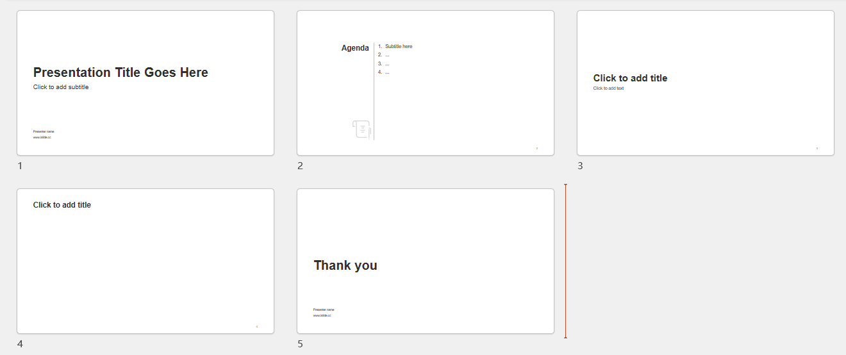846x355 pixels.
Task: Click the bold 'Agenda' heading on slide 2
Action: point(355,48)
